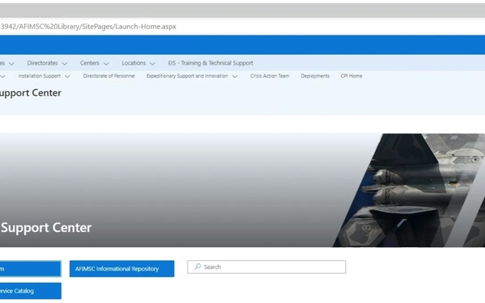Click in the Search input field
Viewport: 485px width, 303px height.
pyautogui.click(x=267, y=267)
